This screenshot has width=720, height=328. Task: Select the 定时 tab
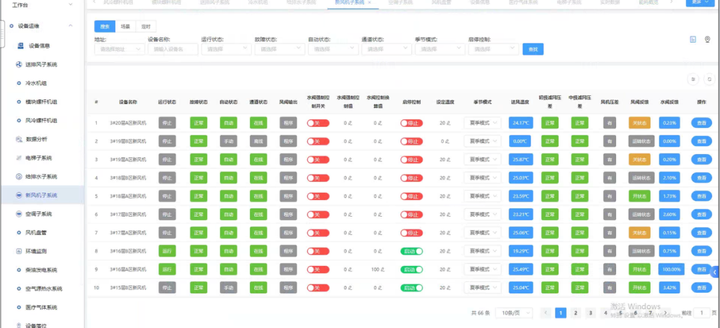[x=146, y=26]
